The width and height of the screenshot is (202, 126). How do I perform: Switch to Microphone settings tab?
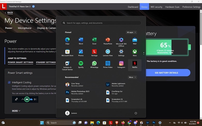click(x=25, y=28)
